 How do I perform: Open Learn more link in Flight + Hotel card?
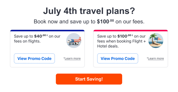point(156,58)
